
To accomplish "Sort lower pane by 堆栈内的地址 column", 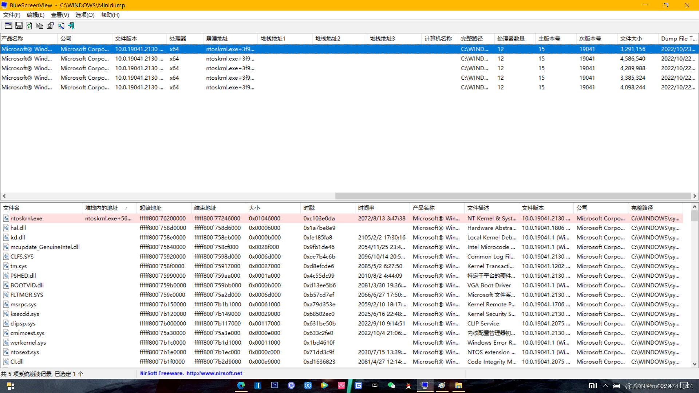I will tap(110, 208).
